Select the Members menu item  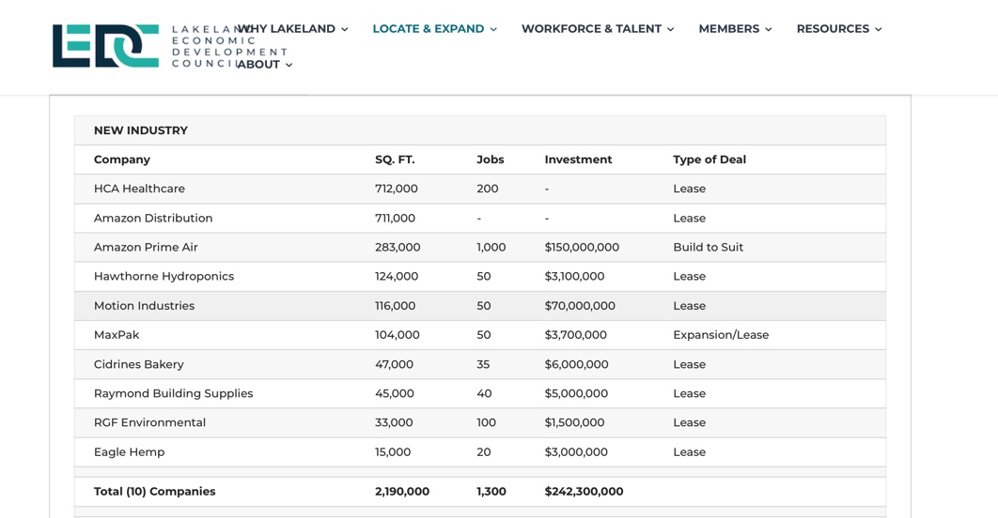[728, 29]
